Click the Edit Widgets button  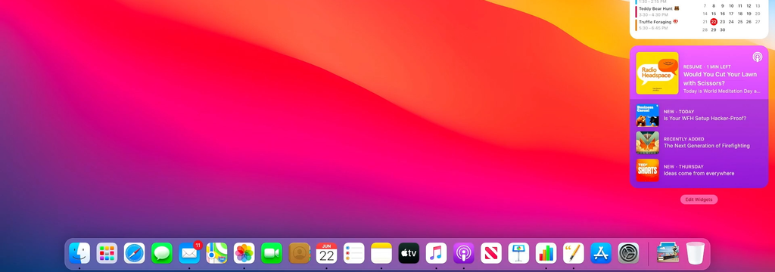699,199
